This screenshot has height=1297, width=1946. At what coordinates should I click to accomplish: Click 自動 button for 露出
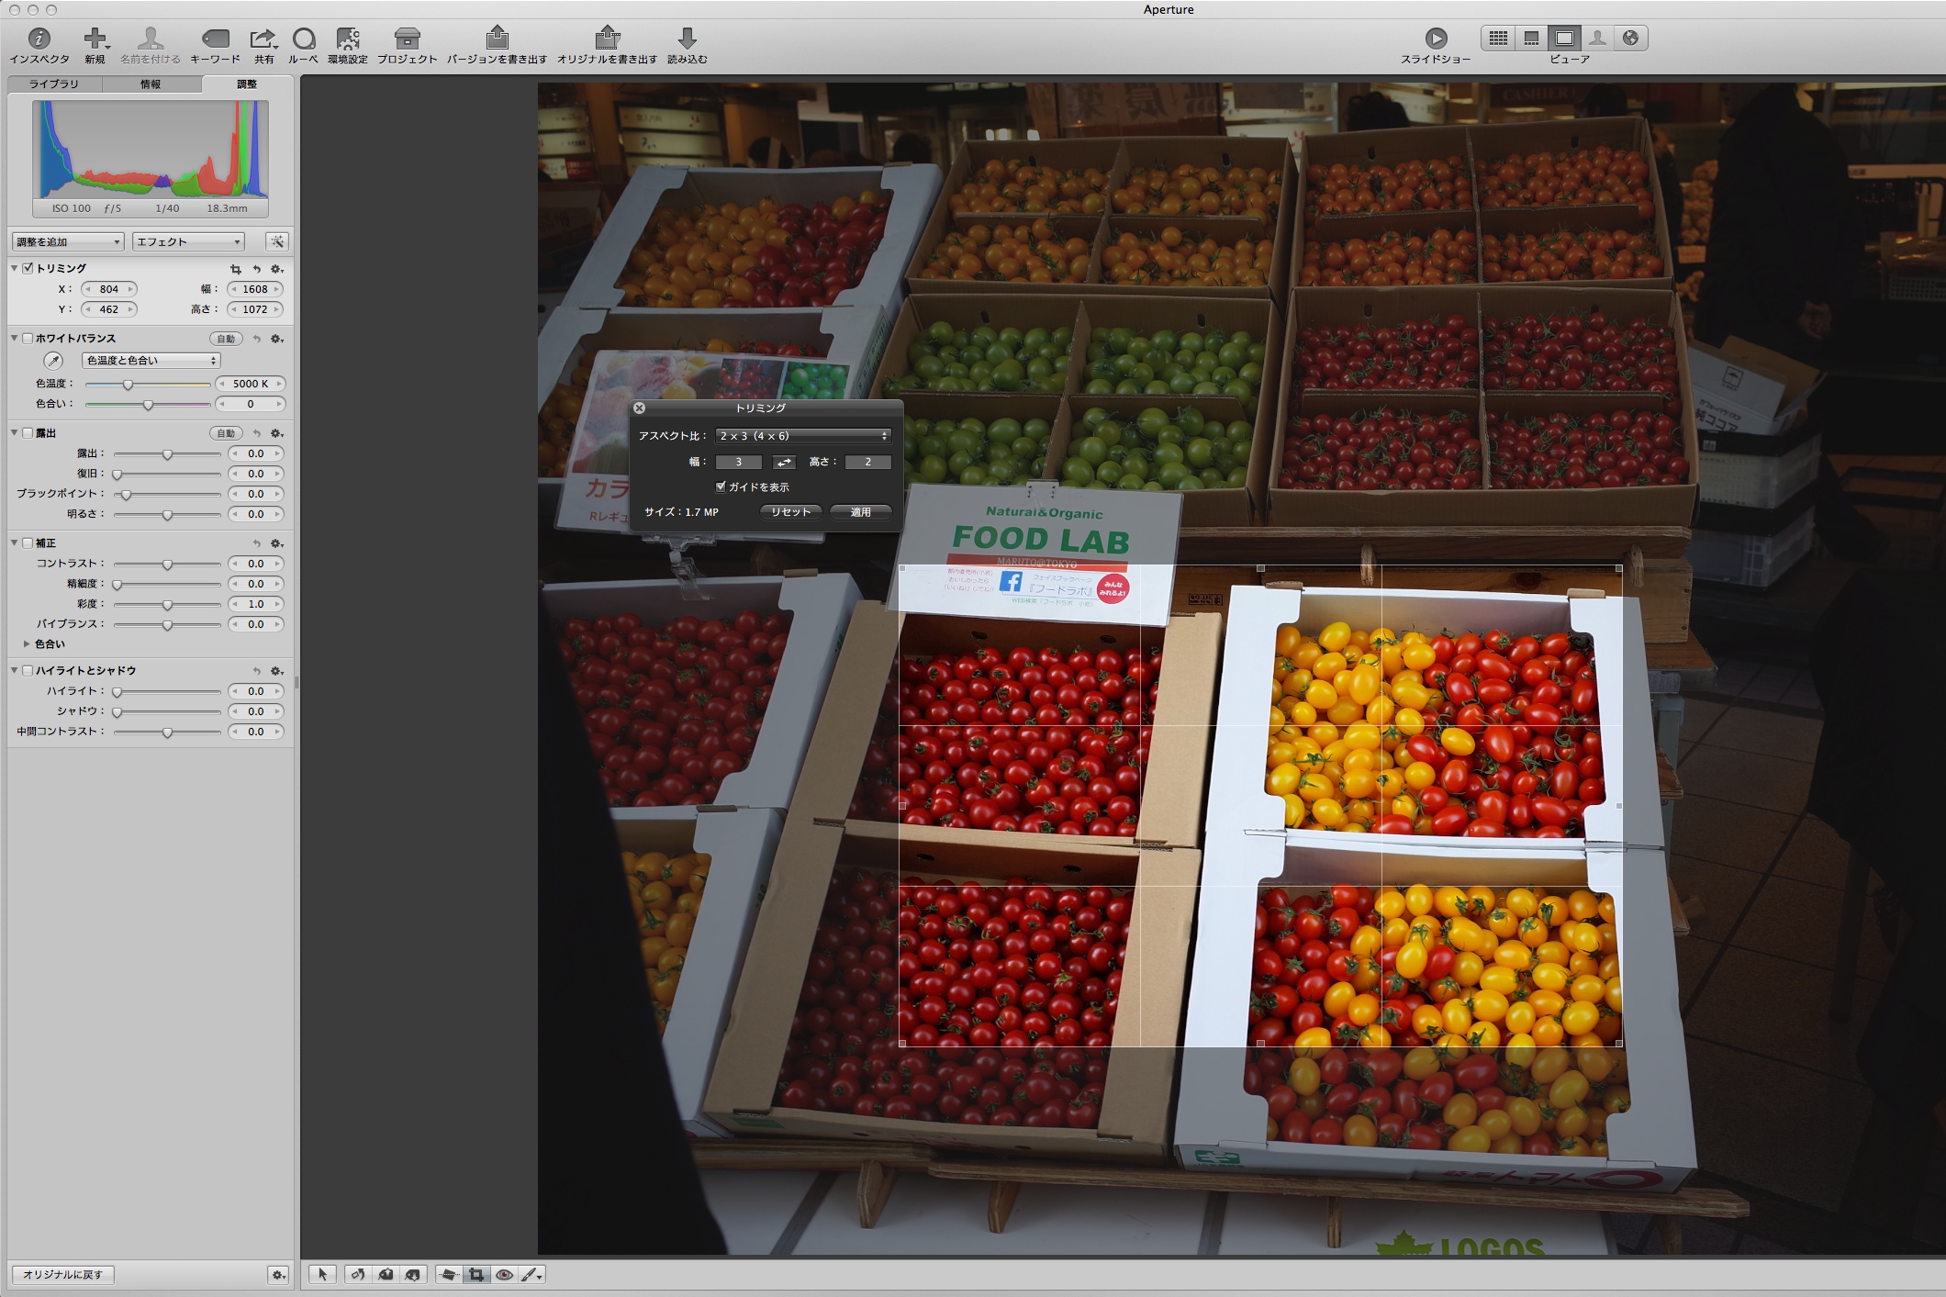(226, 433)
